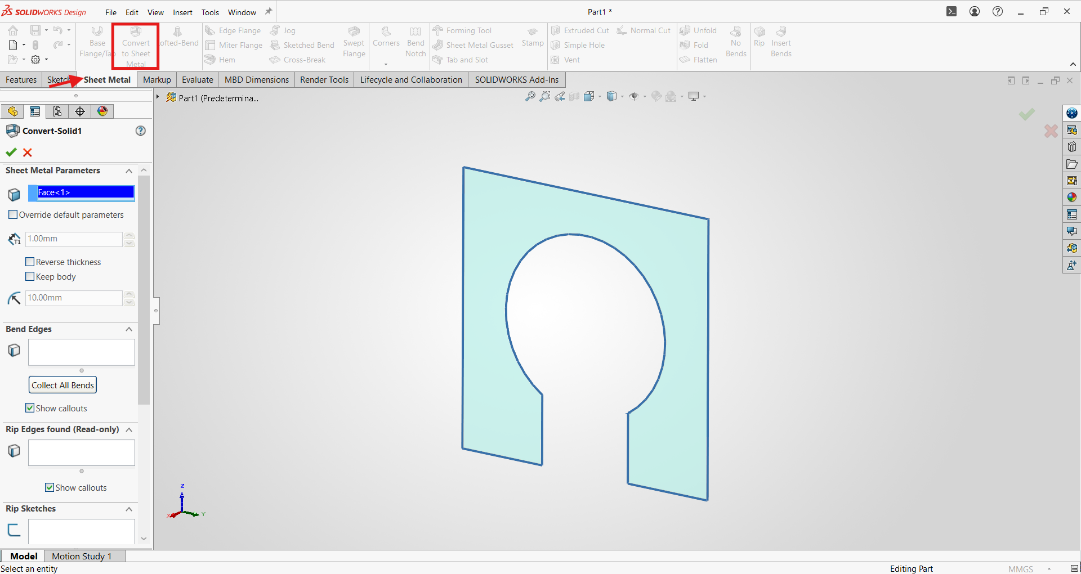
Task: Switch to the Features tab
Action: [x=21, y=80]
